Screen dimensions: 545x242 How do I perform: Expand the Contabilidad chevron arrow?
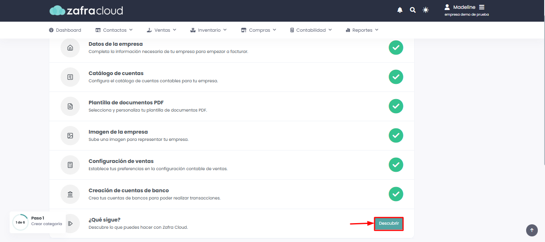point(330,30)
